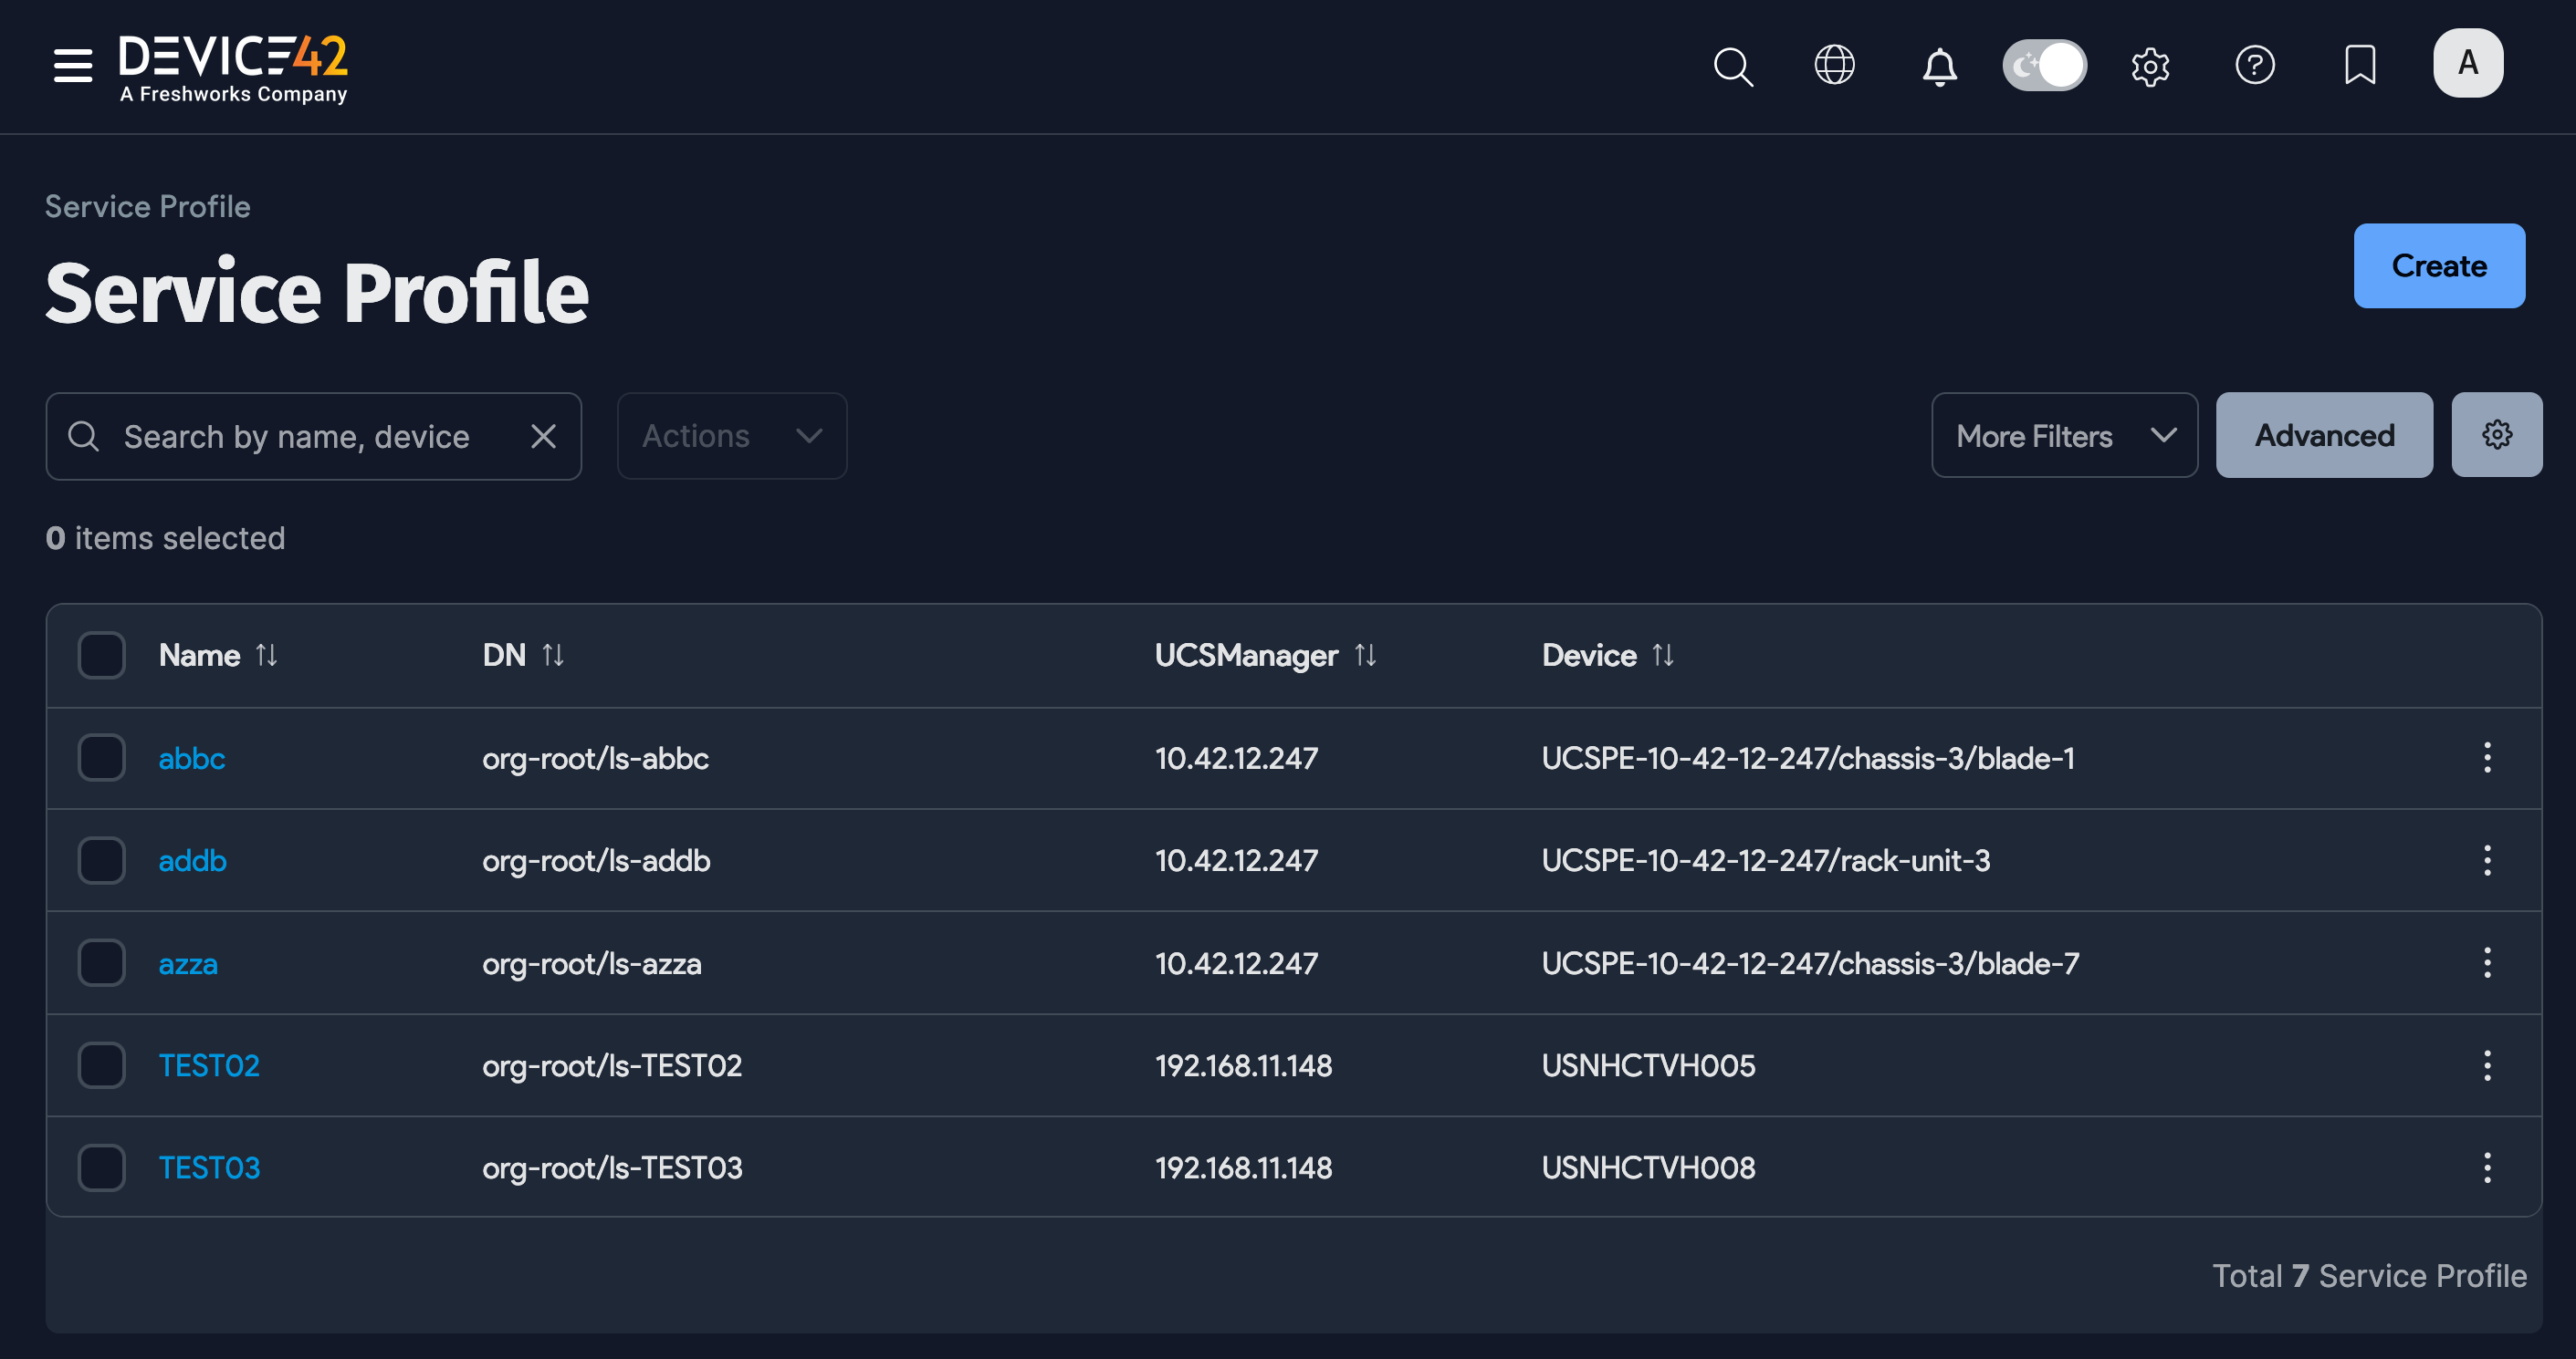
Task: Sort the table by UCSManager column
Action: point(1367,656)
